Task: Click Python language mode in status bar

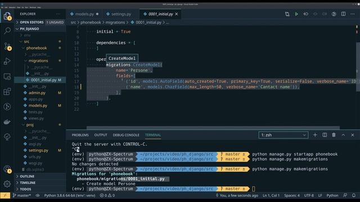Action: (332, 195)
